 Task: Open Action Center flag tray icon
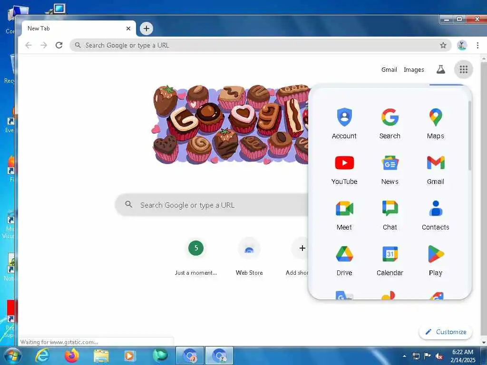[x=428, y=356]
